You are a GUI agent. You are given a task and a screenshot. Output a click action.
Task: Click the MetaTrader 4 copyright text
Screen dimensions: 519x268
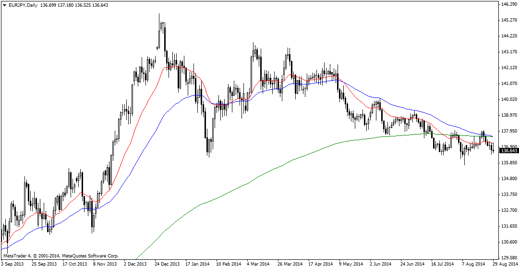tap(60, 256)
